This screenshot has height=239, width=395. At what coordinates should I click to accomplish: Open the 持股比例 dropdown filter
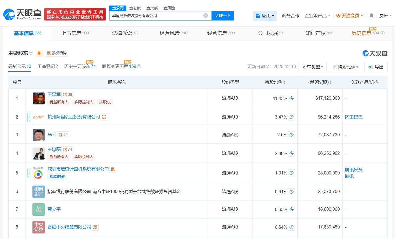pyautogui.click(x=345, y=67)
